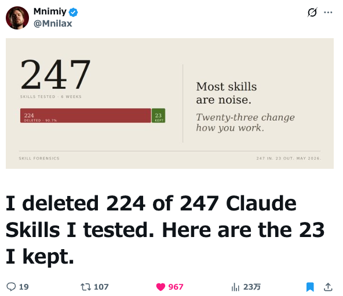Retweet using the repost arrows icon
Screen dimensions: 343x296
(86, 287)
